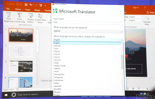The width and height of the screenshot is (155, 99).
Task: Toggle the AutoSave switch
Action: (19, 4)
